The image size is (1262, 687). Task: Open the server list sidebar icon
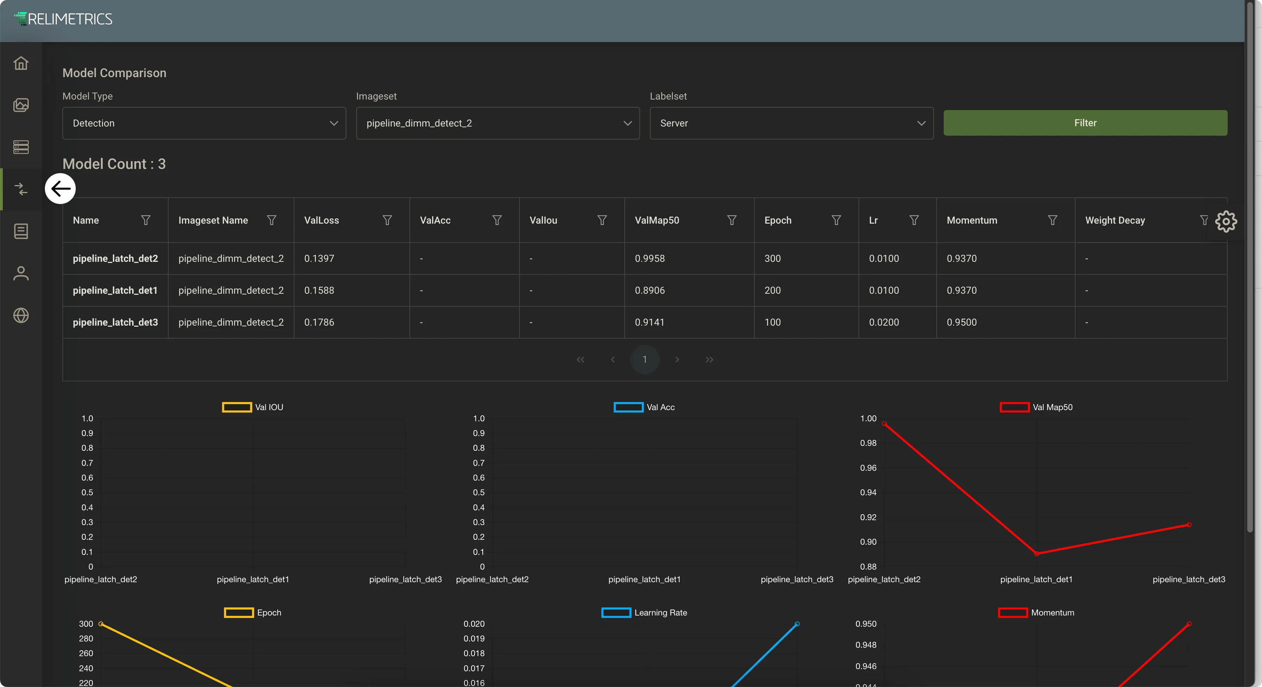21,147
